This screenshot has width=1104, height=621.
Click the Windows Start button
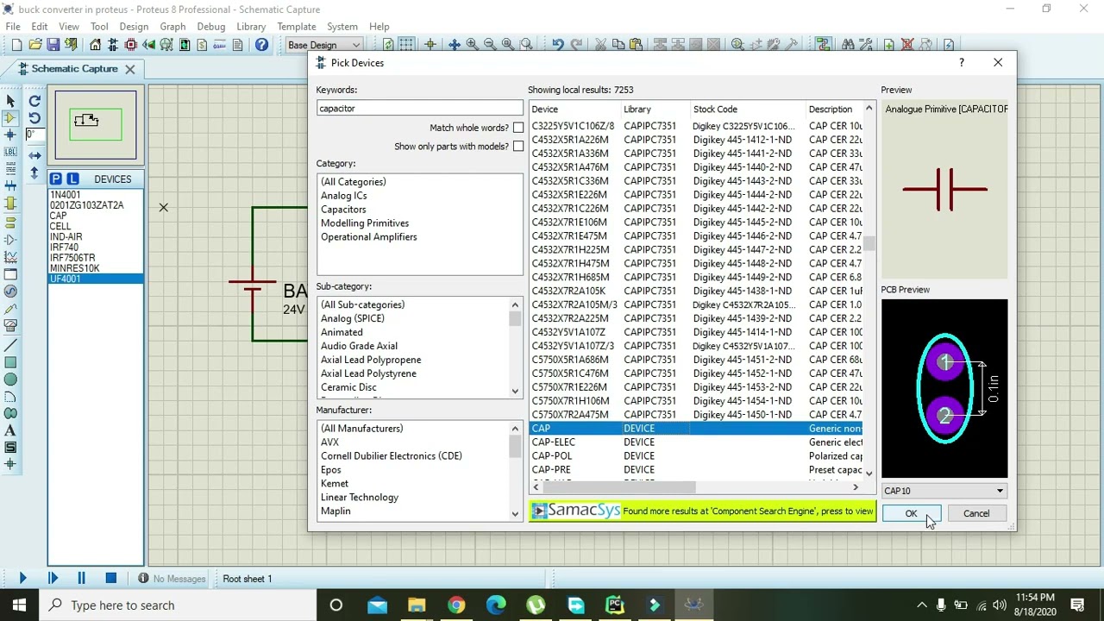pyautogui.click(x=19, y=605)
